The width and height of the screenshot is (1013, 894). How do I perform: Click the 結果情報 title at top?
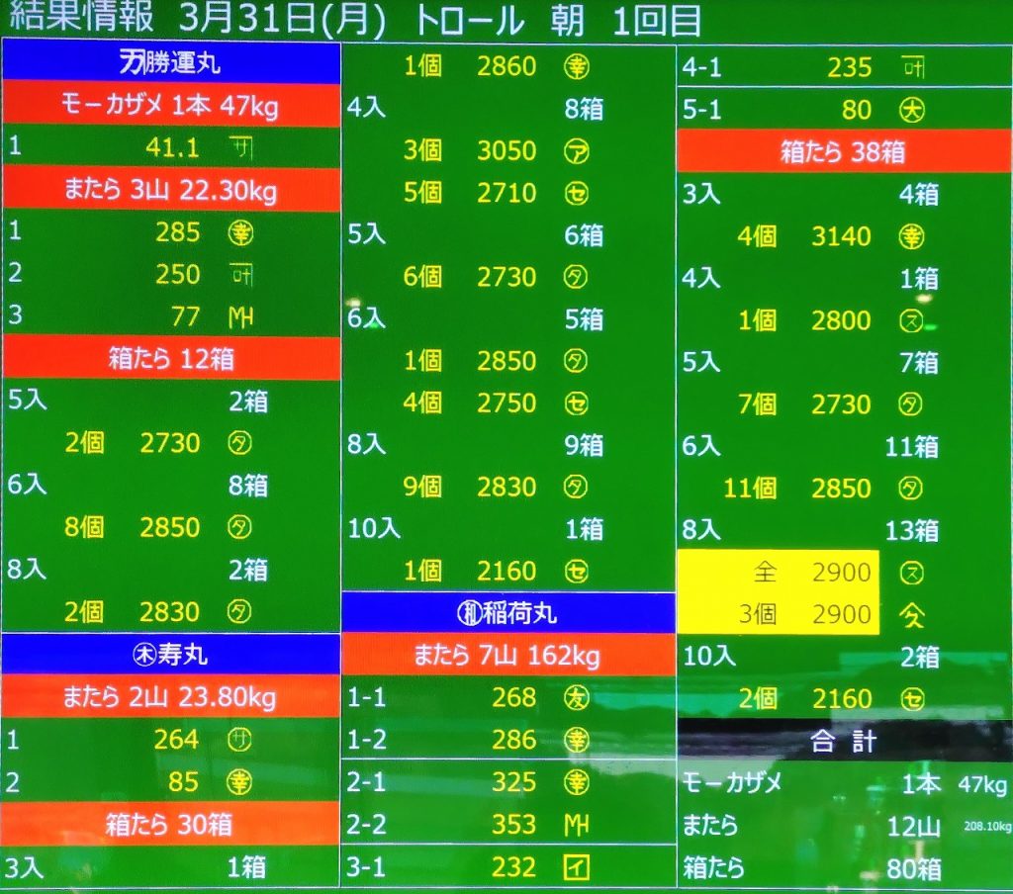click(81, 18)
